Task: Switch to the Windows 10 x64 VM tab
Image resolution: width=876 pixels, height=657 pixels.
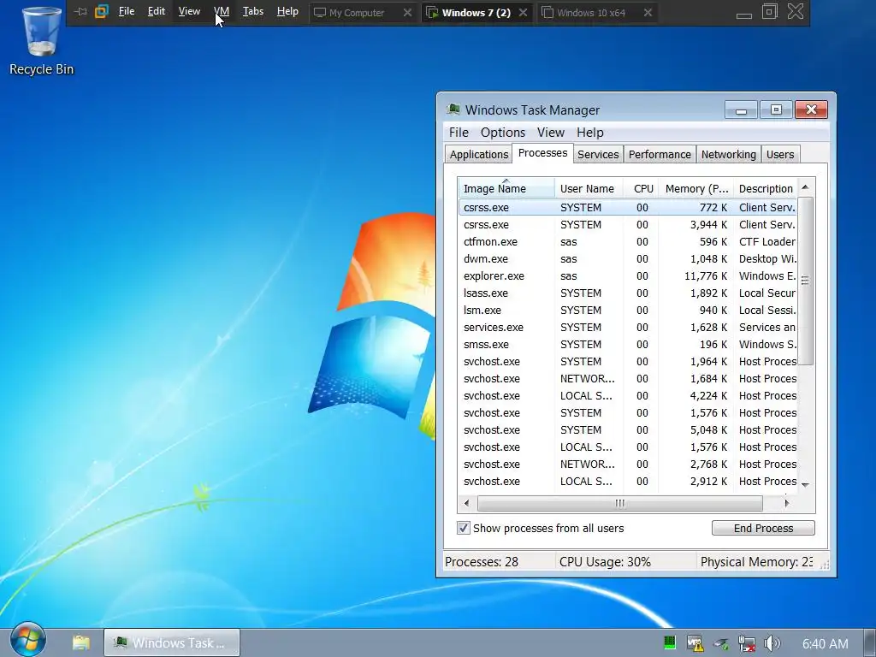Action: [x=591, y=12]
